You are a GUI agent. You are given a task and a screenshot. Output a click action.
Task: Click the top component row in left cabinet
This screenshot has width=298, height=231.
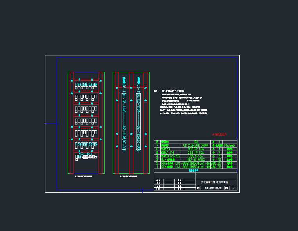pos(86,85)
